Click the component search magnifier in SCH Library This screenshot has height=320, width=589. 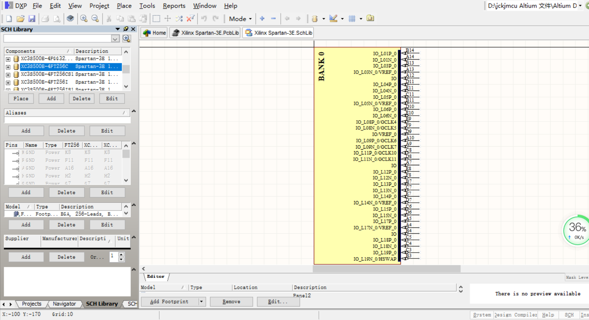(127, 38)
